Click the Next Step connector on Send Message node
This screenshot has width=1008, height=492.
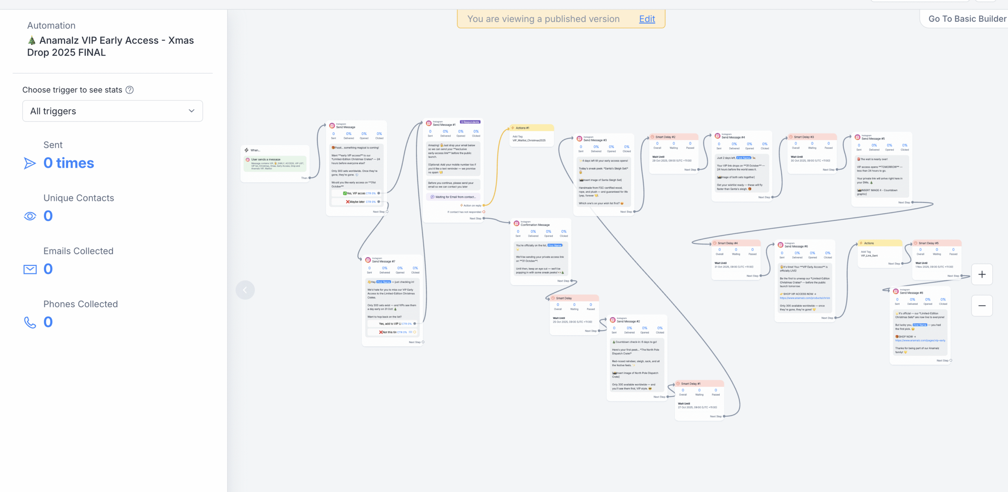(380, 212)
